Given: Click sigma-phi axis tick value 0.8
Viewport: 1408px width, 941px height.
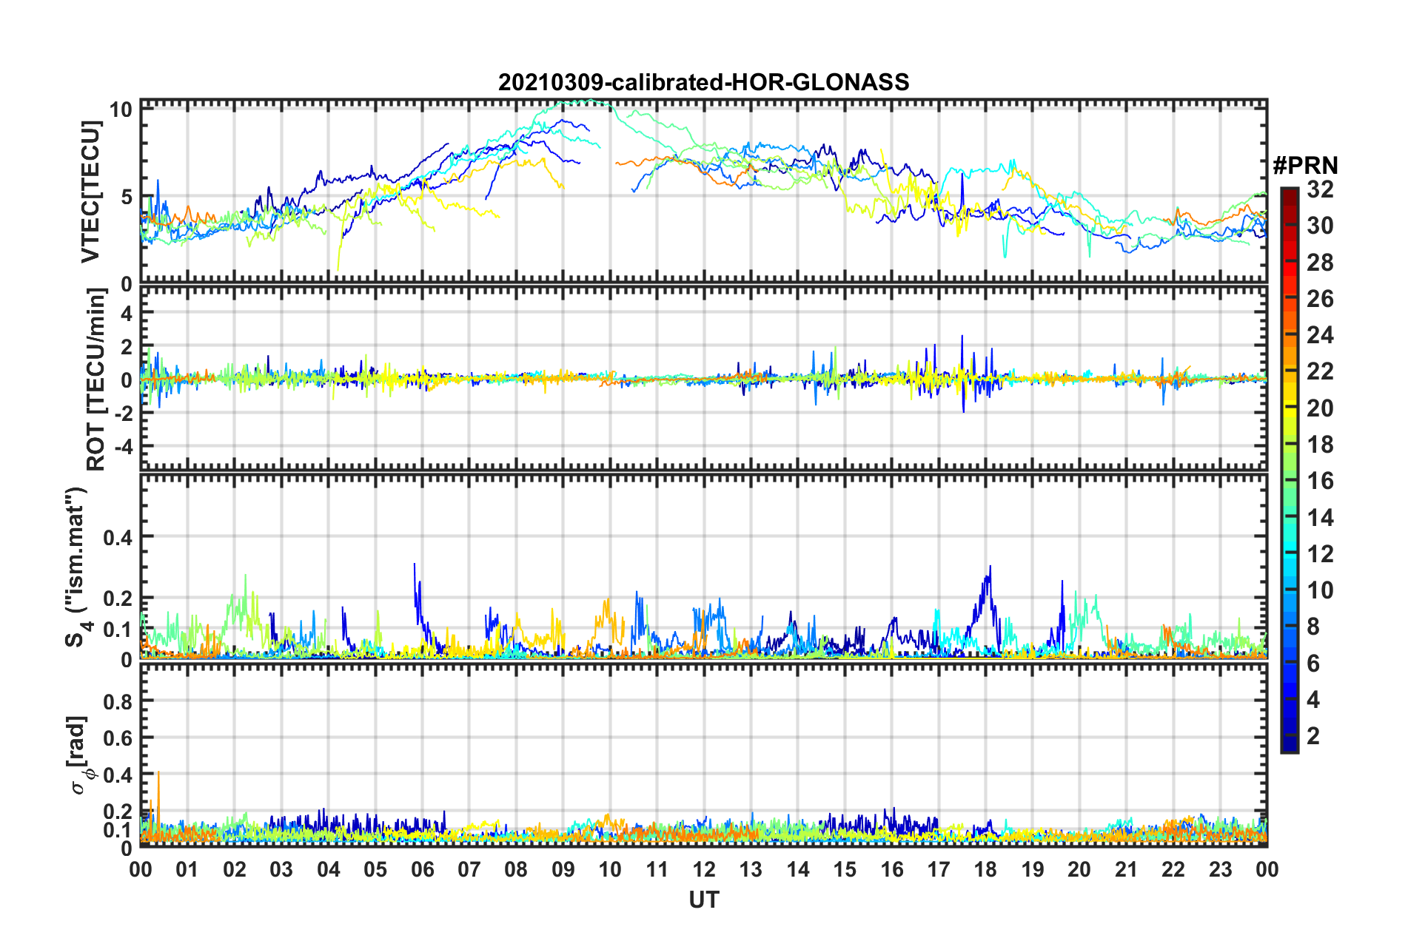Looking at the screenshot, I should (x=118, y=701).
